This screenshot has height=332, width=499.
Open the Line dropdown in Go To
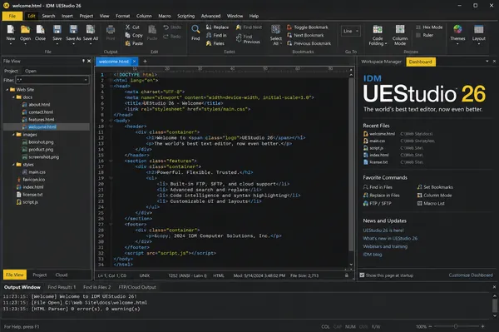(350, 31)
